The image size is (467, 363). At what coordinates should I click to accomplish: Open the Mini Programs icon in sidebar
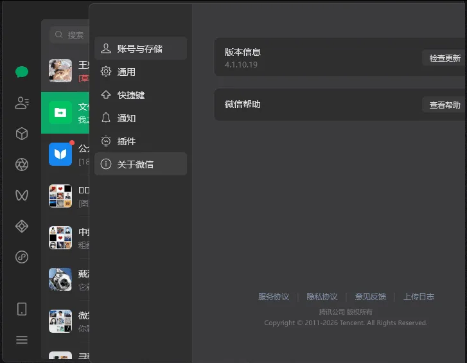coord(22,257)
